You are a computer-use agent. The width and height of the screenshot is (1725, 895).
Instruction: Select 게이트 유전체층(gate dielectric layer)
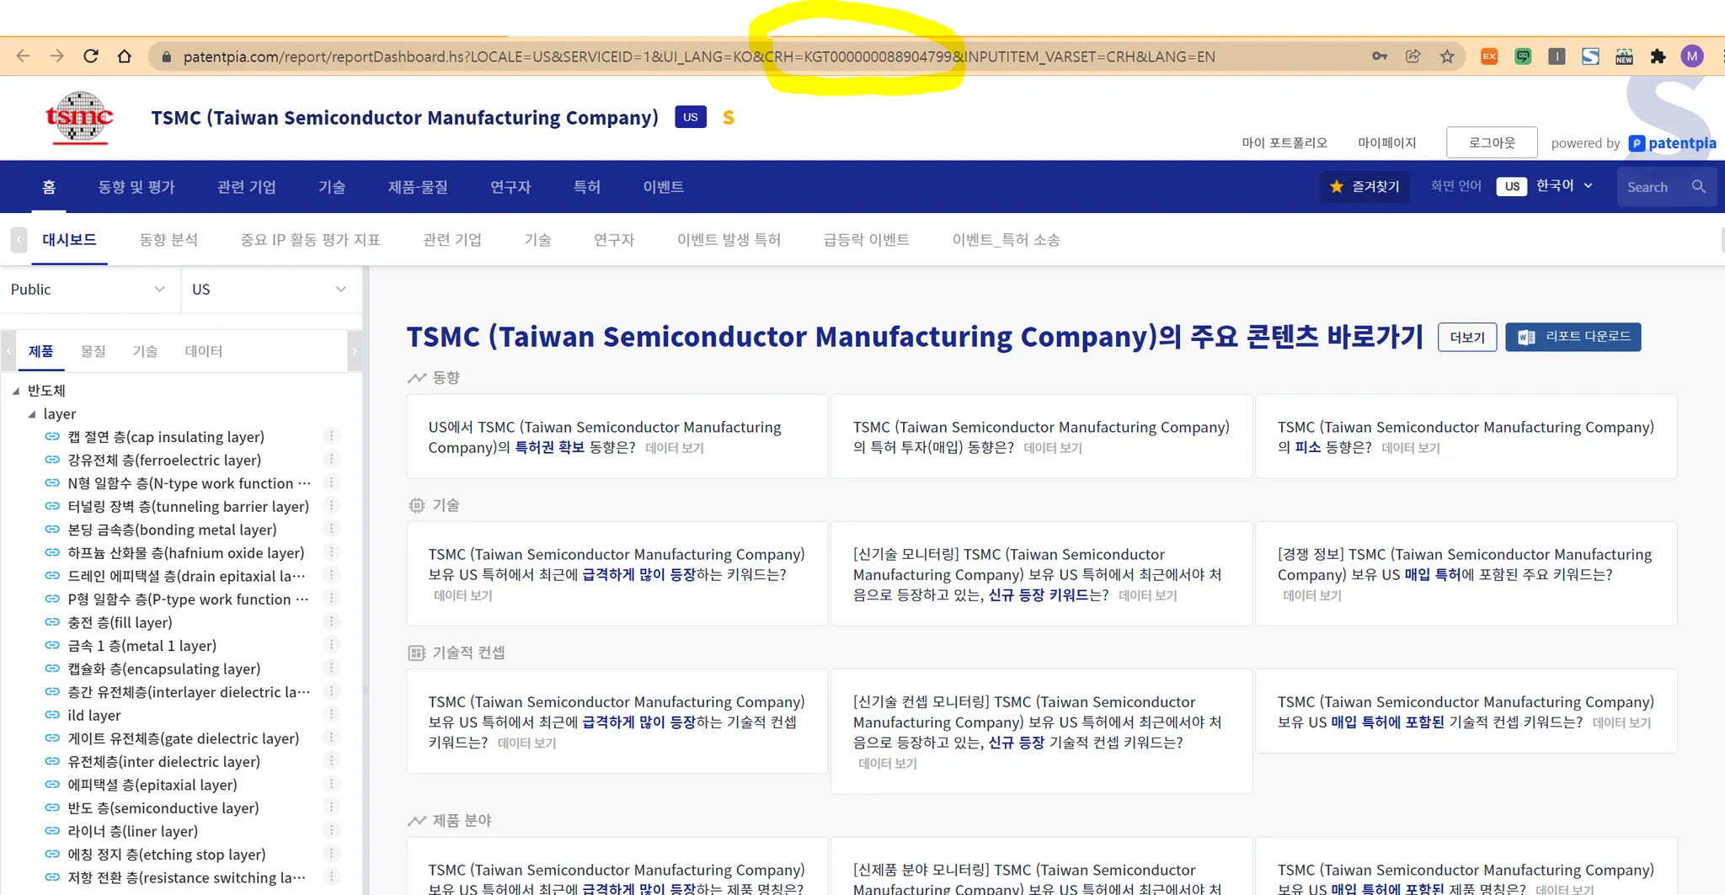tap(184, 738)
